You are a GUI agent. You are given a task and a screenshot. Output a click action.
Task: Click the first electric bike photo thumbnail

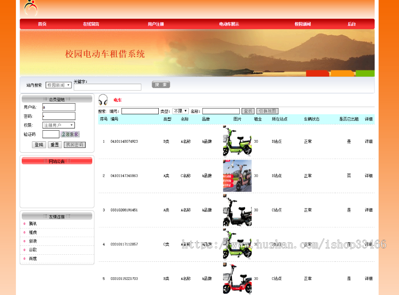(237, 141)
